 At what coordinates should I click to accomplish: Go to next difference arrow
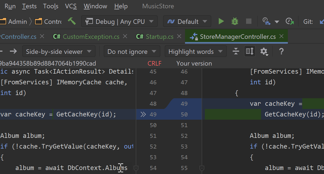pyautogui.click(x=13, y=51)
